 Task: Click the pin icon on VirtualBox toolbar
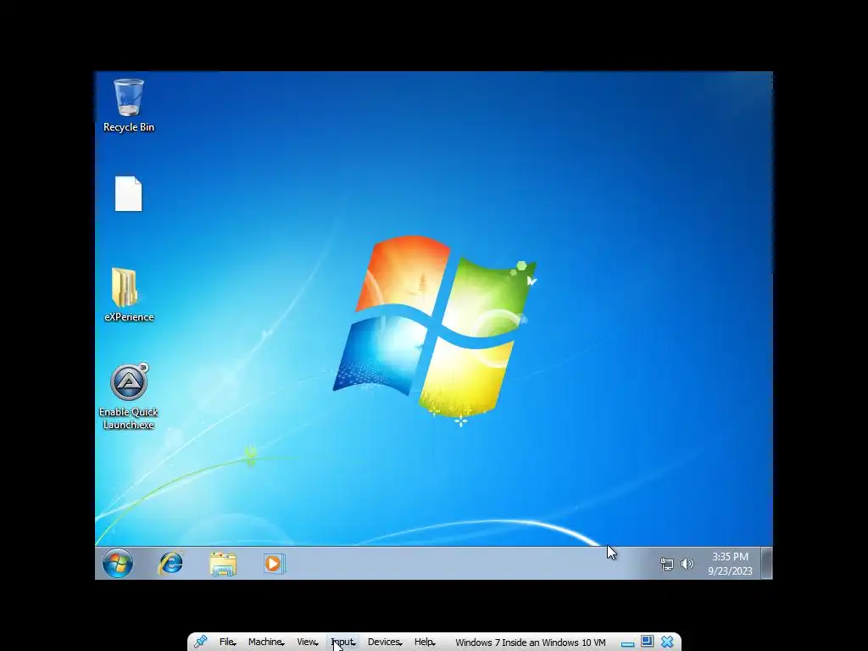click(200, 643)
